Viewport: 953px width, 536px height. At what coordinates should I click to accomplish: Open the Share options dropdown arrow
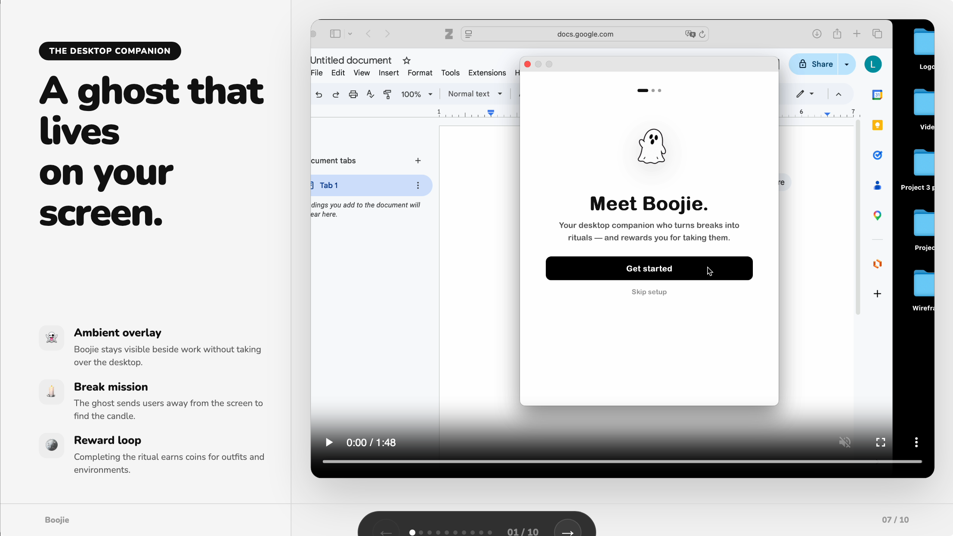[847, 64]
